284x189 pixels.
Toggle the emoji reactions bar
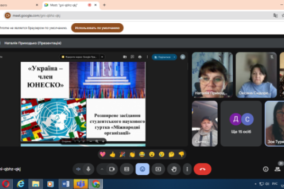click(x=142, y=169)
